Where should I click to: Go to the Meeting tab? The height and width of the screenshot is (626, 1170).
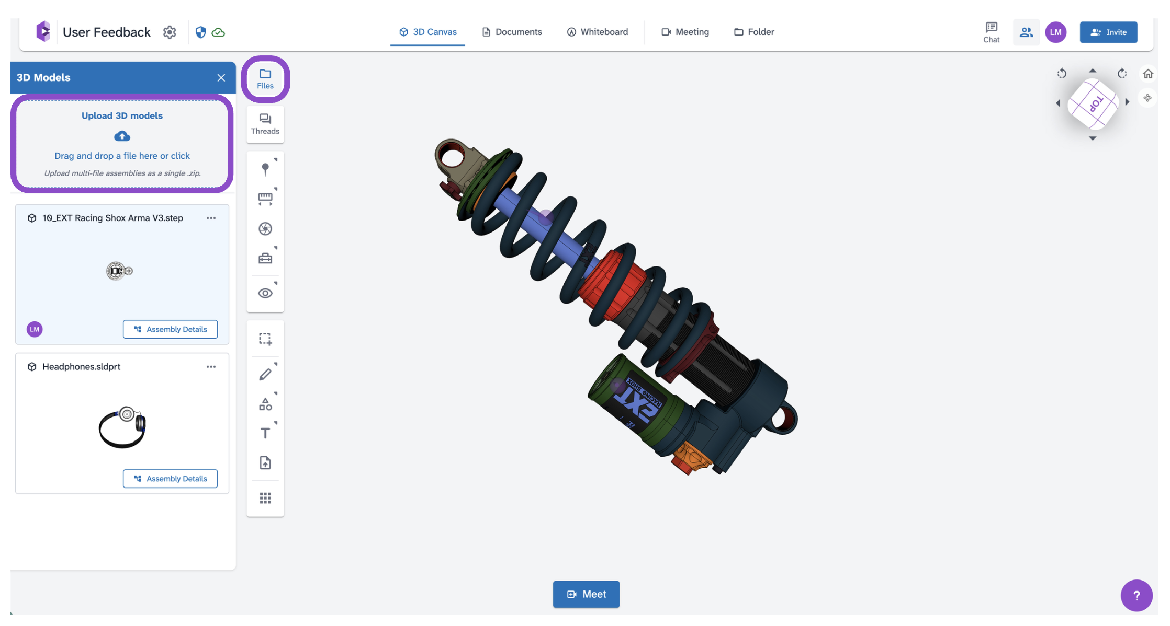[x=685, y=32]
